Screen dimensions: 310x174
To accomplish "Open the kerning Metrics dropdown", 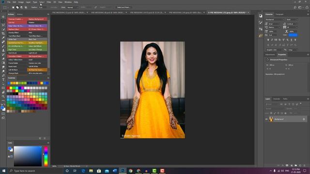I will click(x=275, y=27).
